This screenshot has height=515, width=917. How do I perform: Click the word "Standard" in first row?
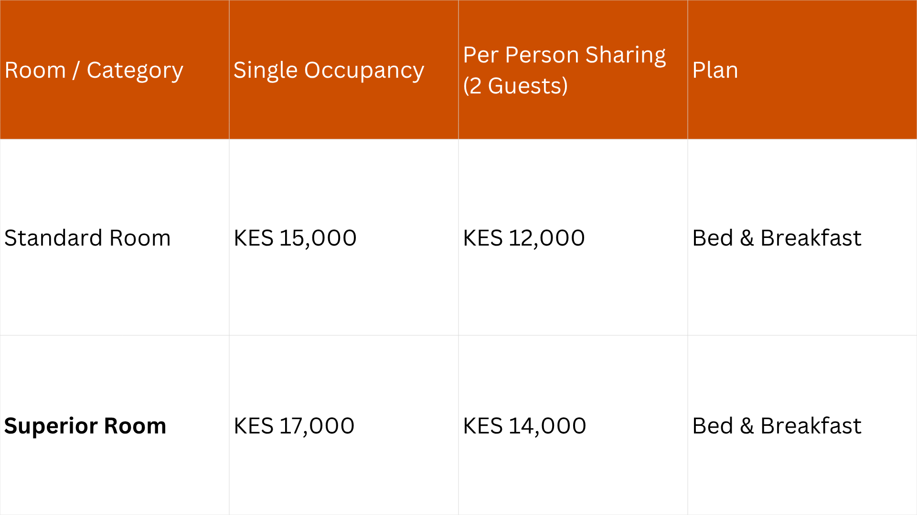coord(53,238)
